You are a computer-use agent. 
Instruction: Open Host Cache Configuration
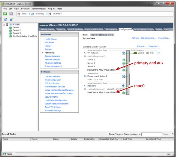(x=56, y=100)
